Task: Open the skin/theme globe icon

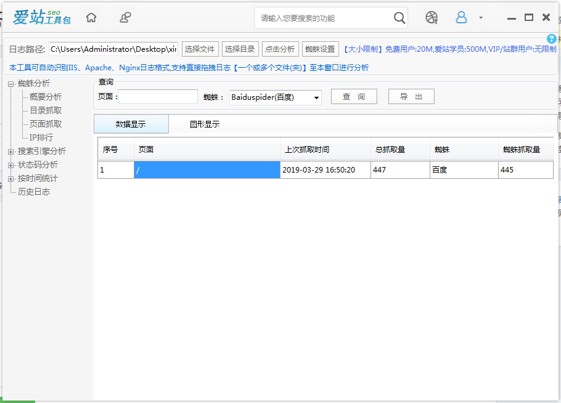Action: 432,18
